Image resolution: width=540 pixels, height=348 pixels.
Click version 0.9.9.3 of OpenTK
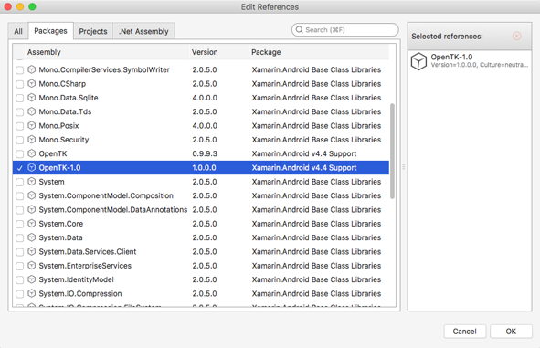click(x=205, y=153)
